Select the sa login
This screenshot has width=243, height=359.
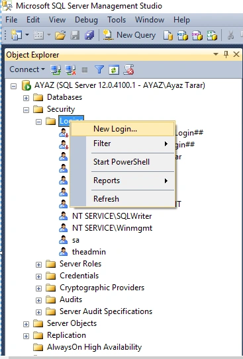tap(75, 241)
